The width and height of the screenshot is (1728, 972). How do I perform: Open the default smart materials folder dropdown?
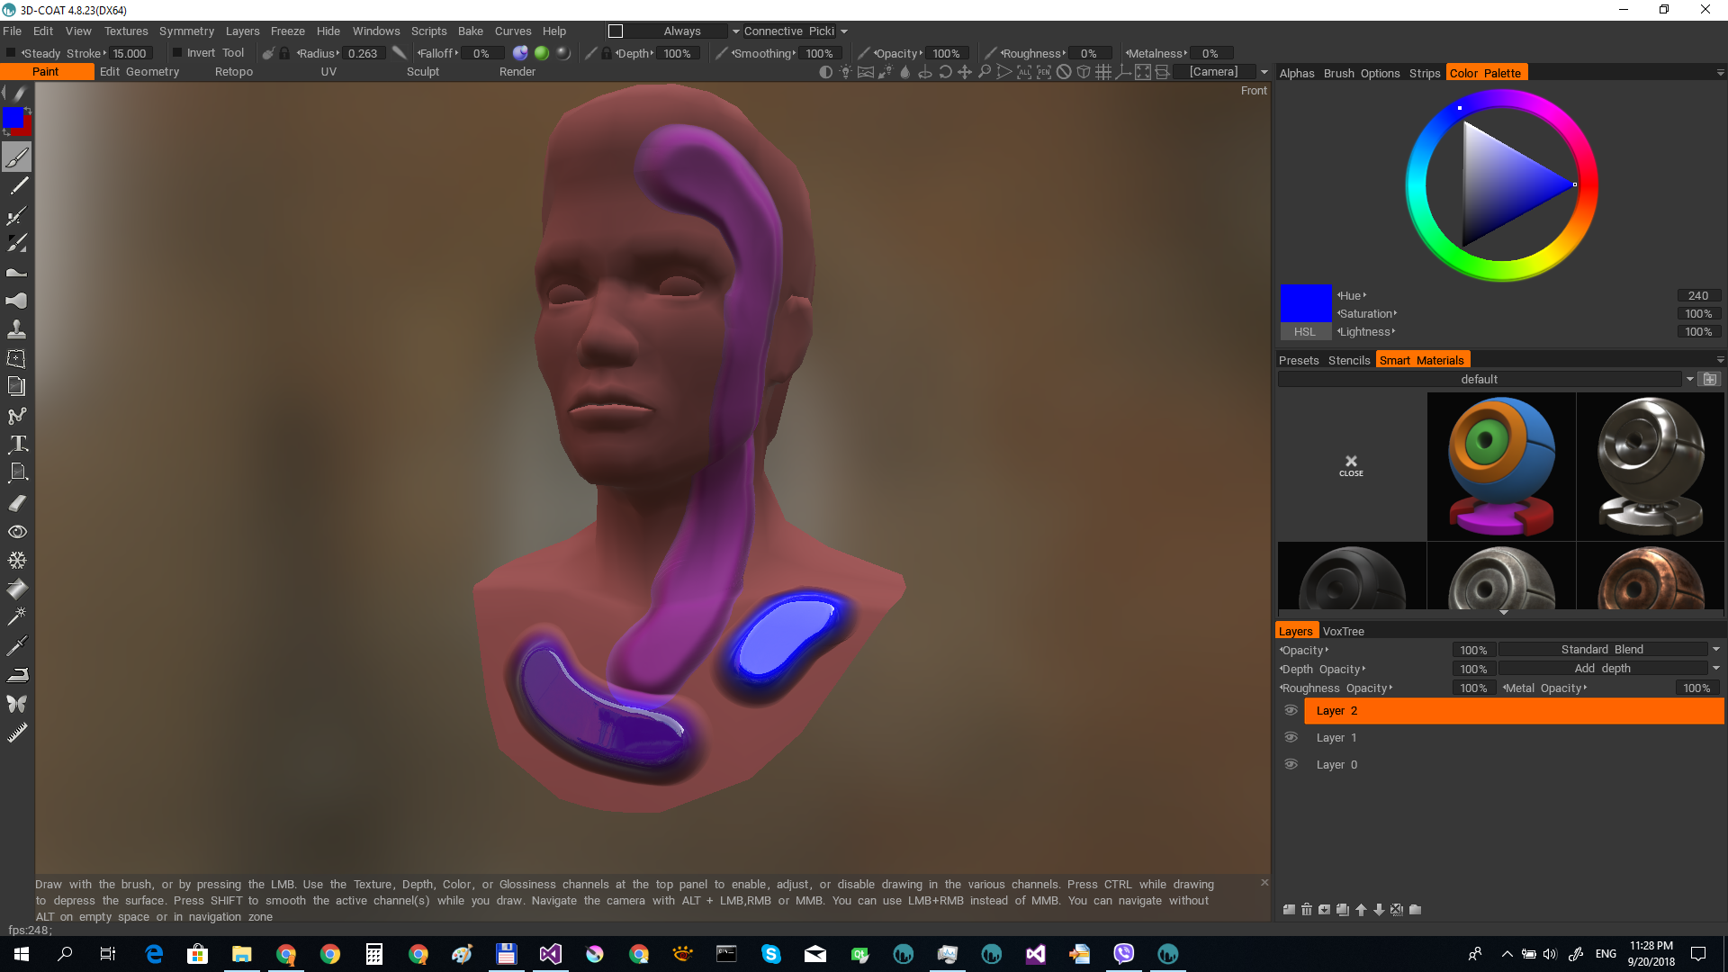[x=1487, y=379]
